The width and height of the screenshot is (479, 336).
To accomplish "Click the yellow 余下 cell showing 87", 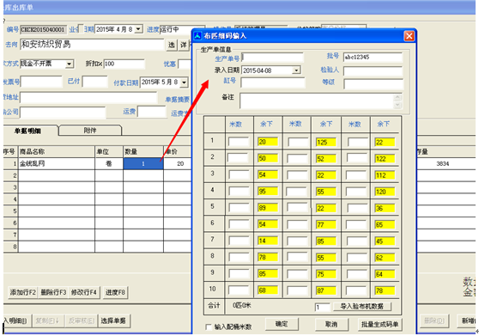I will coord(326,290).
